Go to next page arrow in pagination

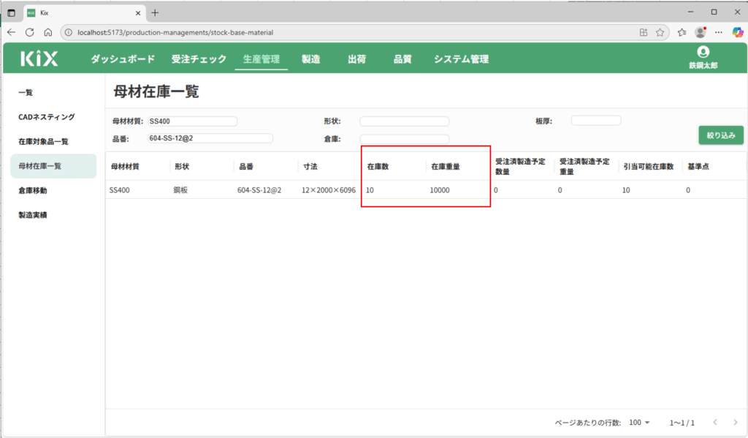click(x=736, y=423)
